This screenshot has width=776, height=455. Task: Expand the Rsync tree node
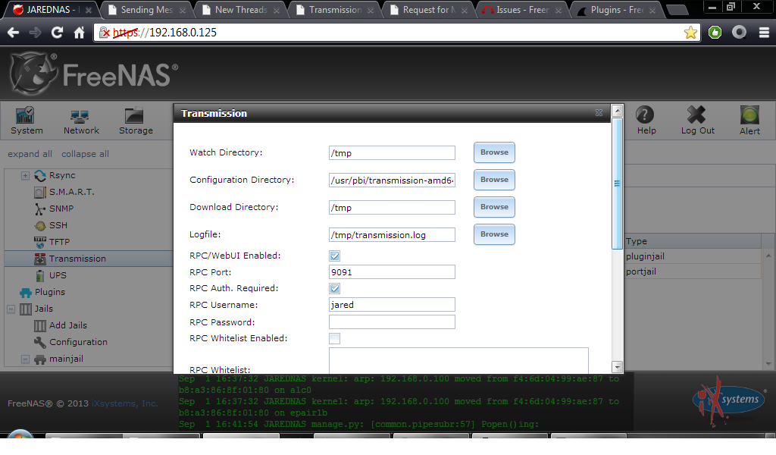click(25, 176)
